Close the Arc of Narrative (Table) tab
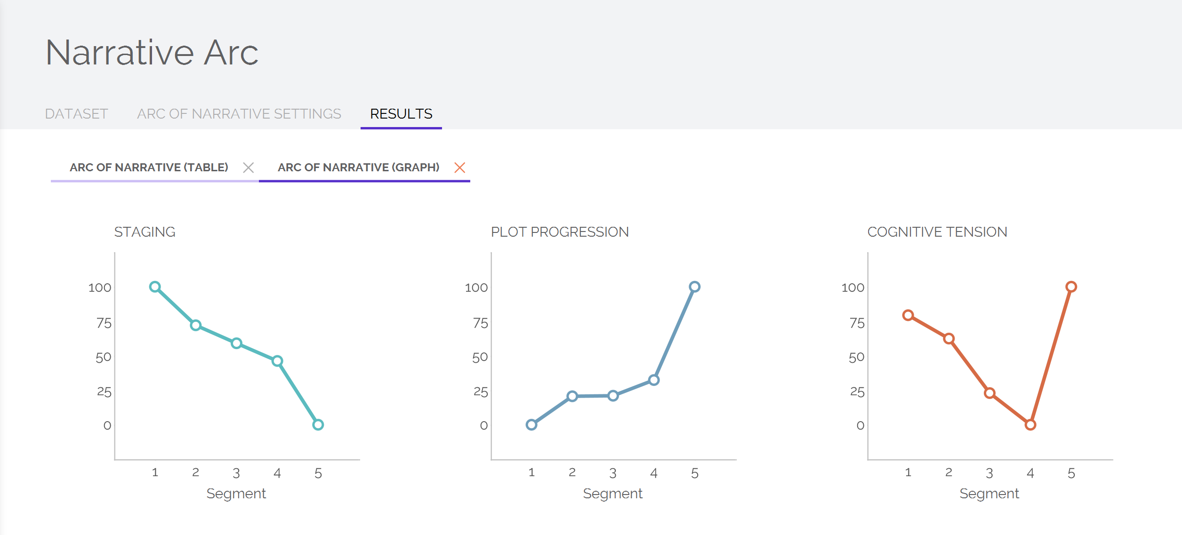Viewport: 1182px width, 535px height. (249, 168)
